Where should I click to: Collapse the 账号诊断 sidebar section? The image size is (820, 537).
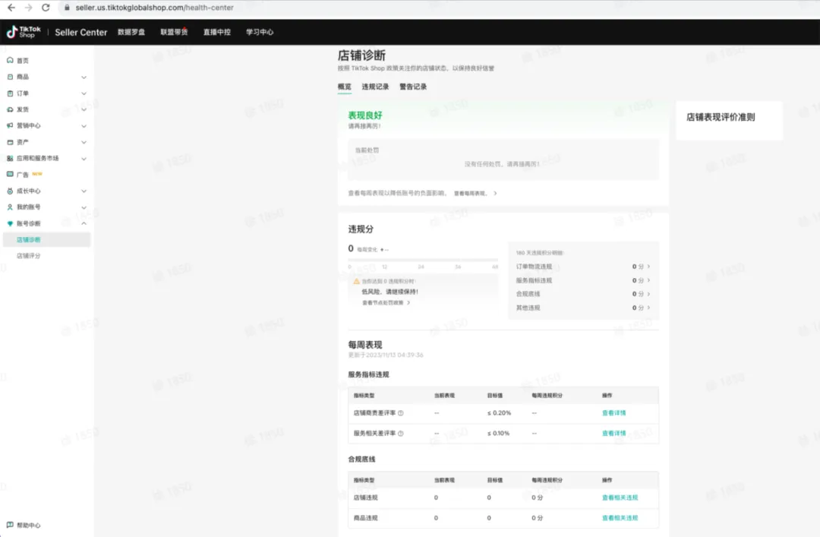(x=84, y=223)
